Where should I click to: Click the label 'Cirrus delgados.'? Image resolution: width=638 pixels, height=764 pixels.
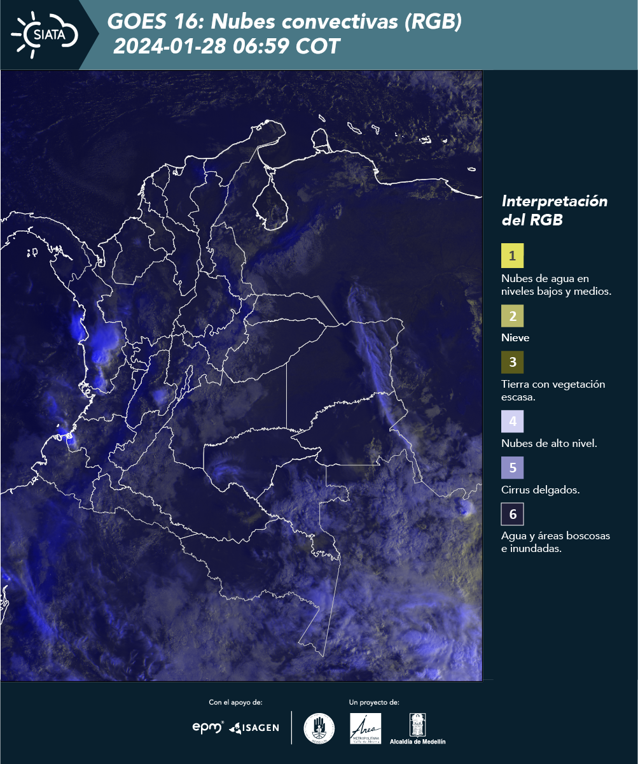coord(540,490)
